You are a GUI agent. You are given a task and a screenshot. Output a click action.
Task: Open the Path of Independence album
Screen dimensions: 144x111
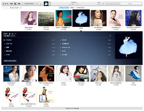pos(46,74)
